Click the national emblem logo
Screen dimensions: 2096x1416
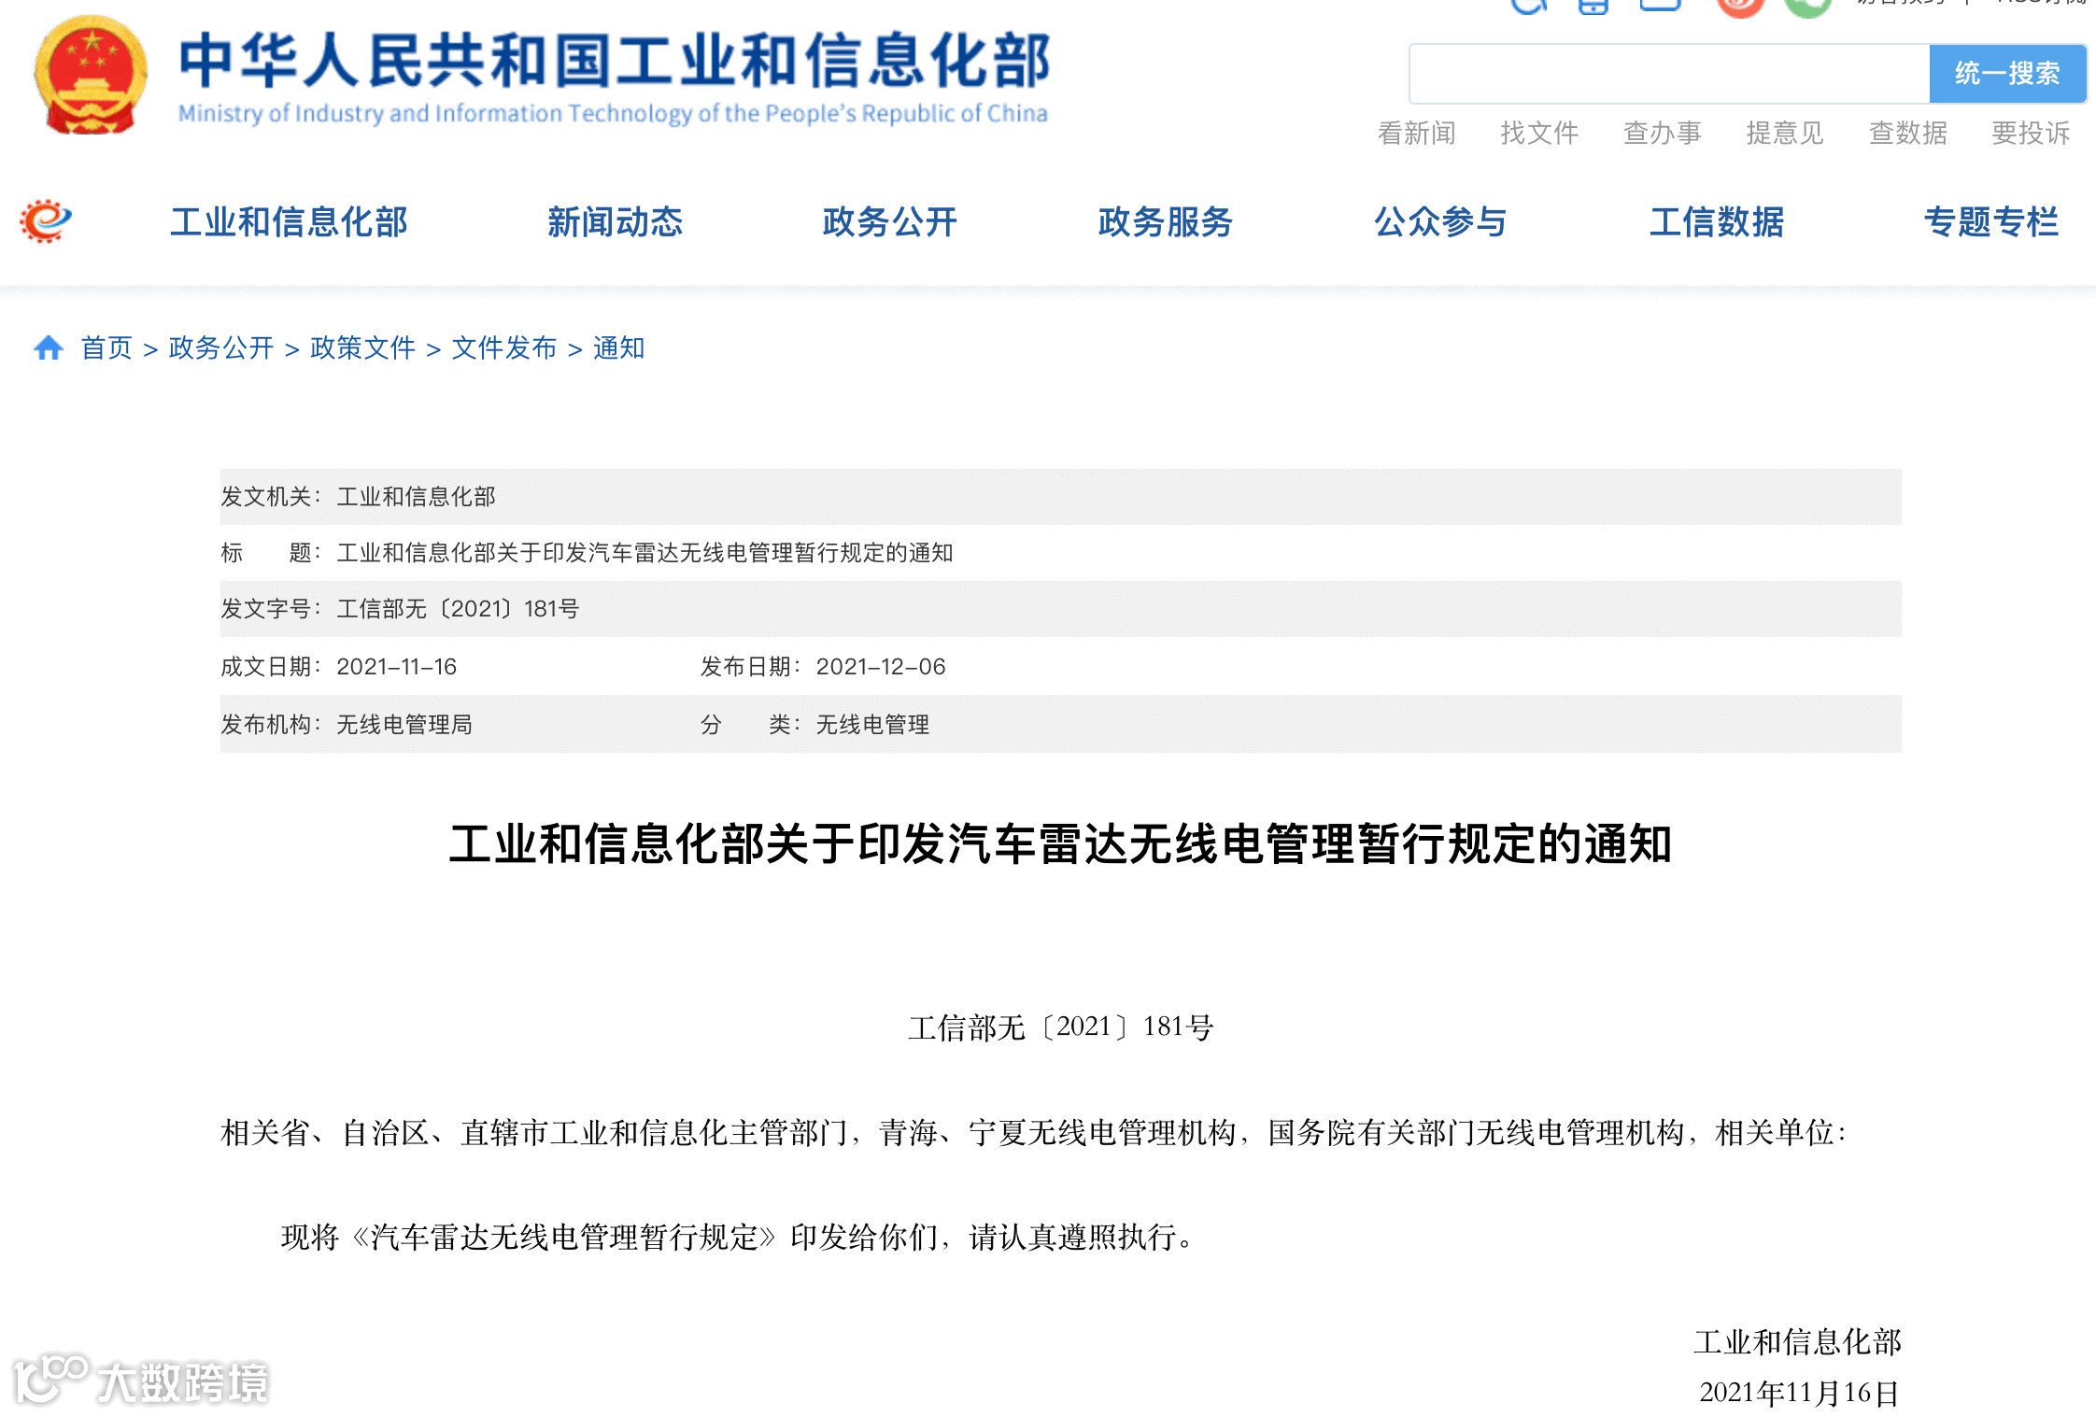point(91,77)
